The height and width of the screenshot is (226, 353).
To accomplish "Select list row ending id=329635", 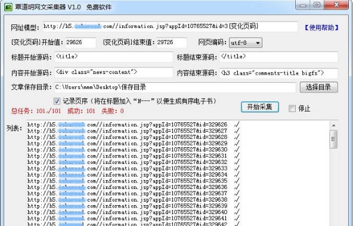I will [134, 181].
